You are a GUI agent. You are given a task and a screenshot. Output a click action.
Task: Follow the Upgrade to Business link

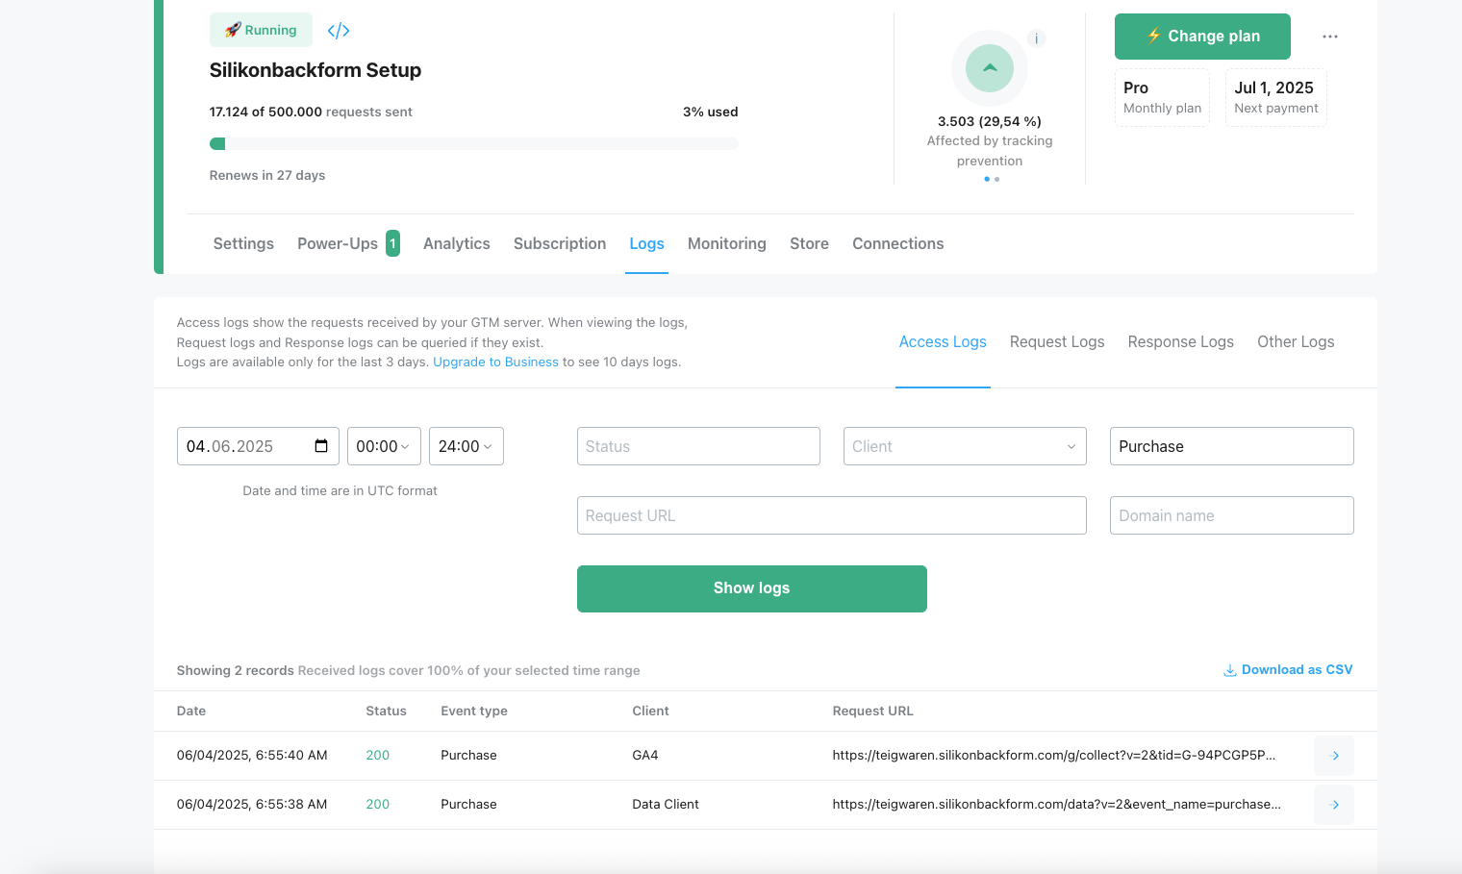495,362
